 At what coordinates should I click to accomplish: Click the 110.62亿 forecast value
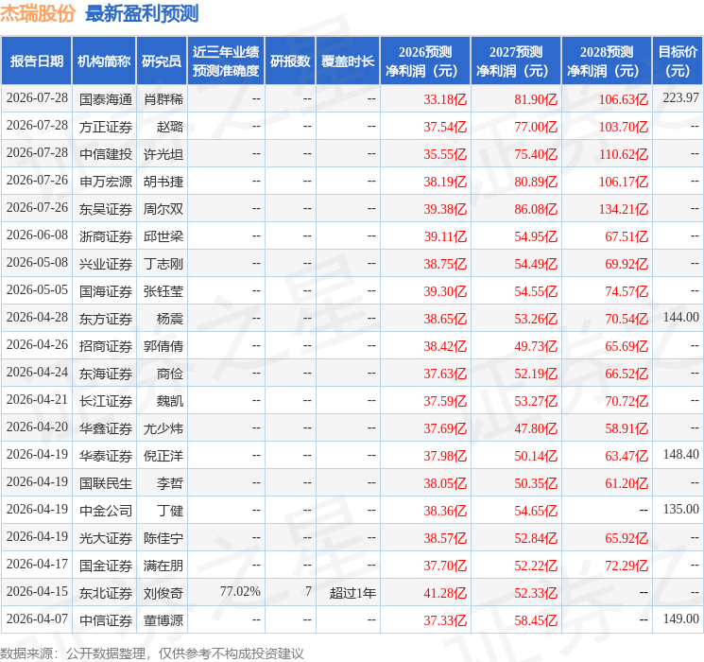coord(623,154)
